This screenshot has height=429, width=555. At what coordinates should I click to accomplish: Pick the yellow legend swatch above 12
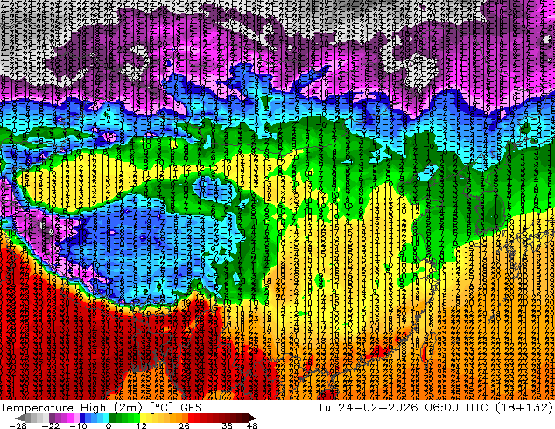(143, 418)
